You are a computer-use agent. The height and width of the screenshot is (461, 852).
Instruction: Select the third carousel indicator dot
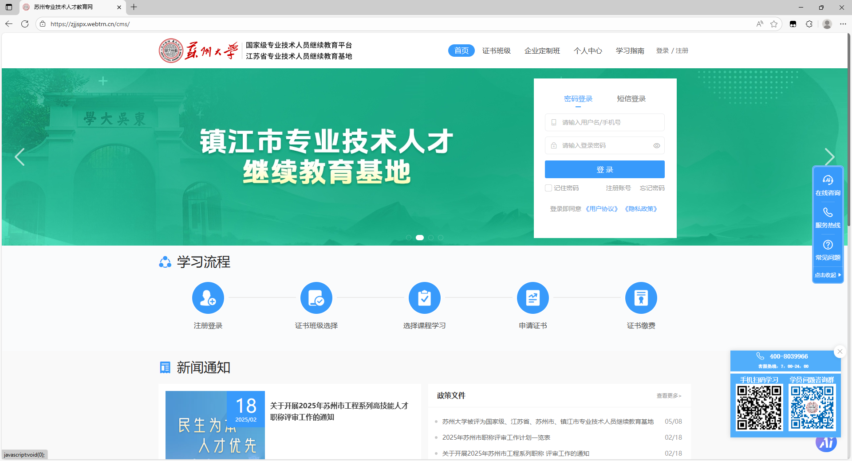tap(430, 238)
